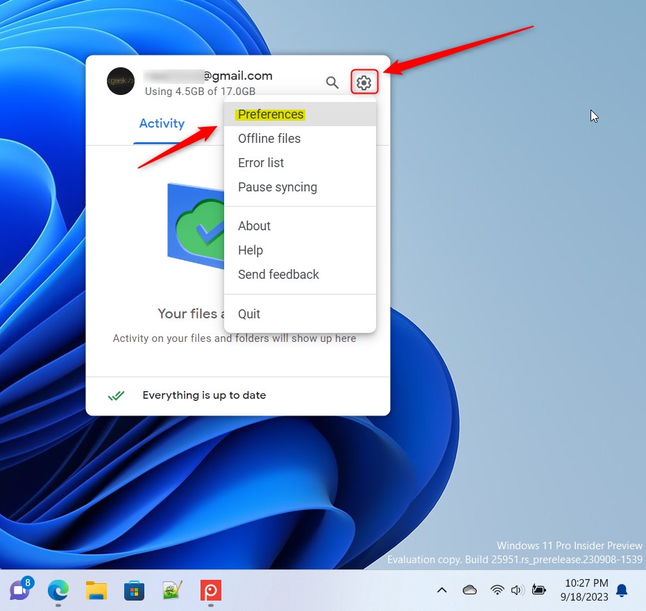646x611 pixels.
Task: Click the settings gear icon in Drive
Action: point(364,83)
